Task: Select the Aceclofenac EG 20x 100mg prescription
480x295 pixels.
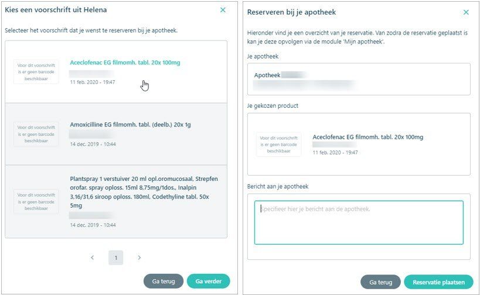Action: (116, 72)
